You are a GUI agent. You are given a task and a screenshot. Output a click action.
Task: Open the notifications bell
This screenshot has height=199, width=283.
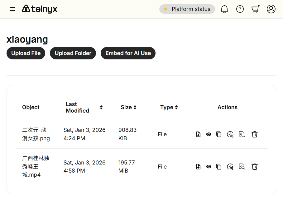[224, 9]
